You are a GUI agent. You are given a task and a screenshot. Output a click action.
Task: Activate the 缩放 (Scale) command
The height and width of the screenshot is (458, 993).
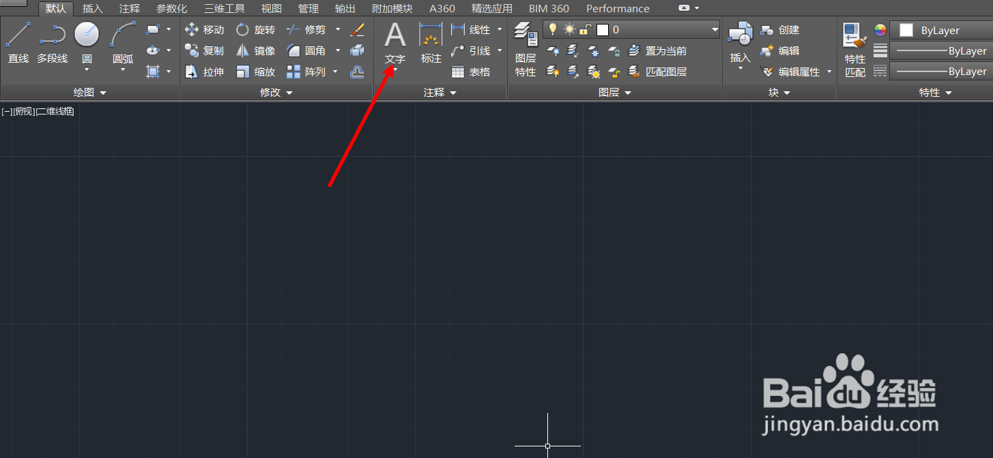pyautogui.click(x=255, y=72)
